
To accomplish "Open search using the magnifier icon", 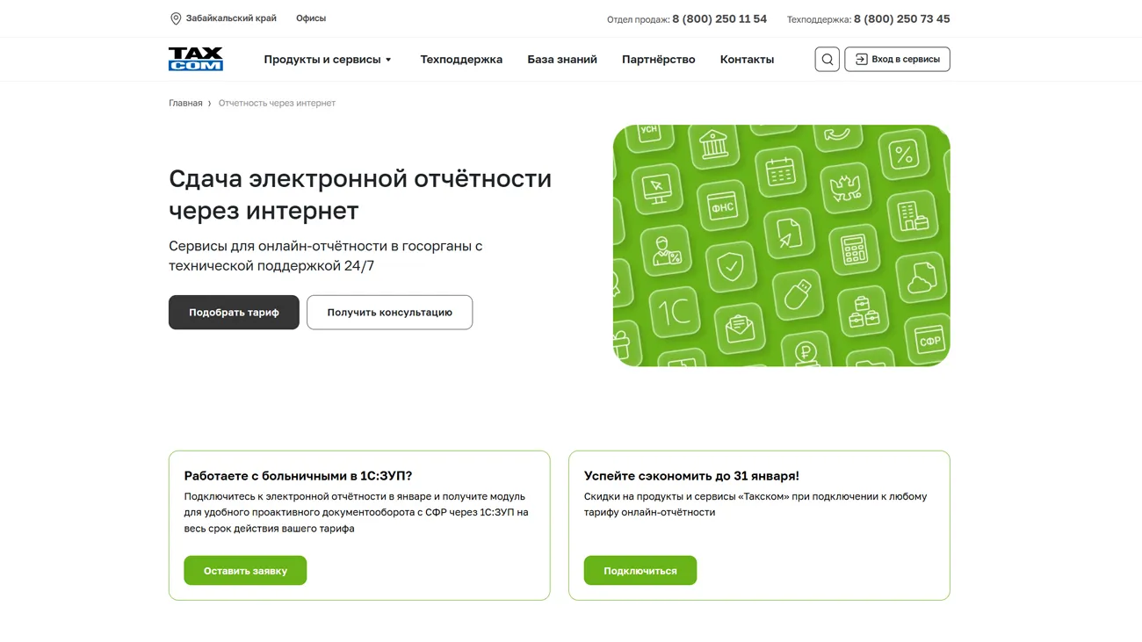I will click(x=827, y=59).
